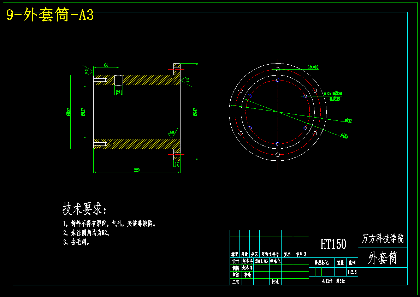Pick the "Ø21" hole dimension

pos(119,93)
